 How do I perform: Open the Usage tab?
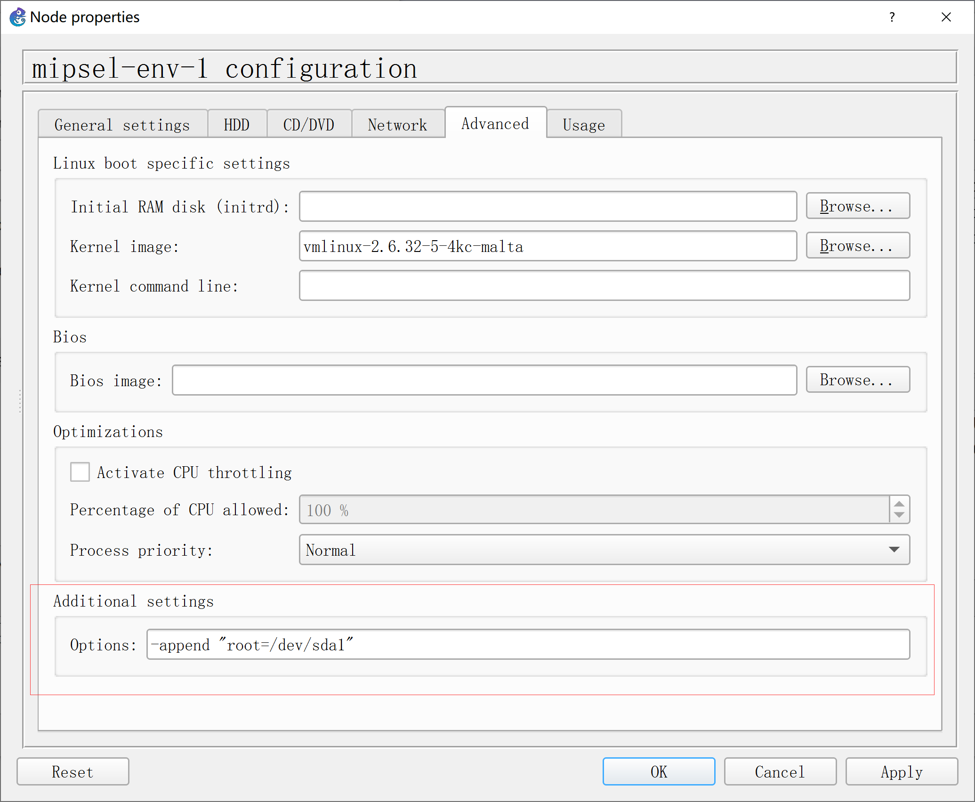click(x=584, y=125)
